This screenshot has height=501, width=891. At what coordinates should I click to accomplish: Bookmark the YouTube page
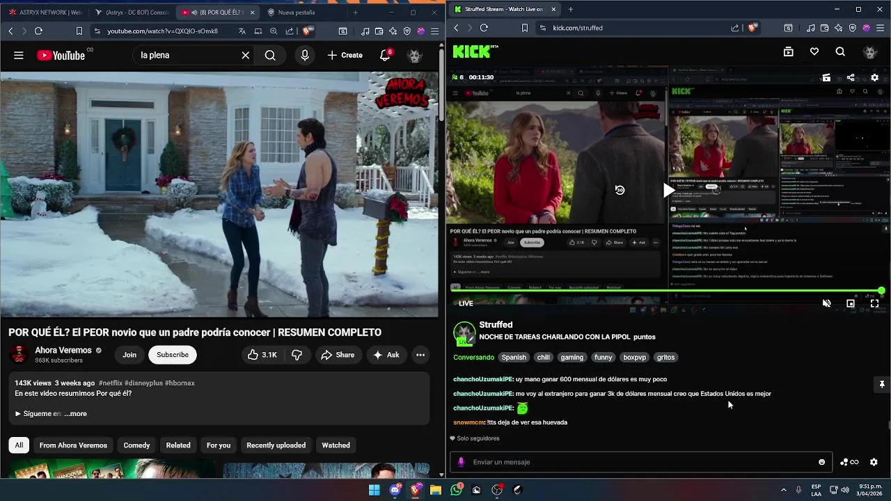[x=79, y=31]
